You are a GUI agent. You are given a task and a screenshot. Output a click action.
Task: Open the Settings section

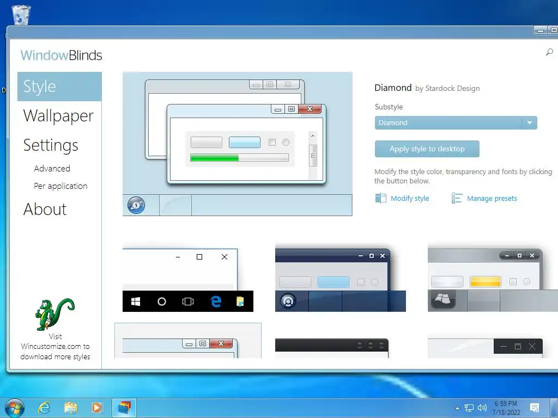(51, 145)
